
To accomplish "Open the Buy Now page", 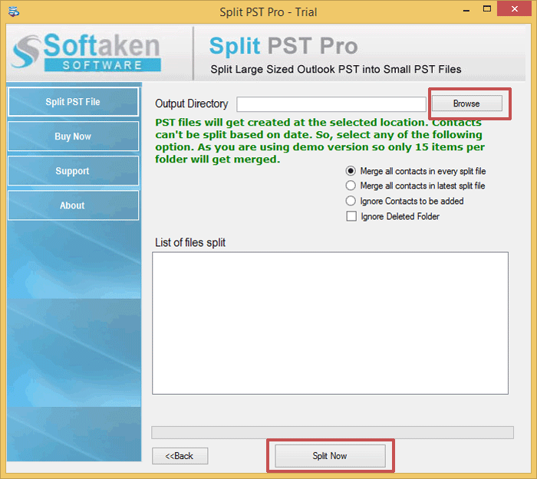I will 73,136.
